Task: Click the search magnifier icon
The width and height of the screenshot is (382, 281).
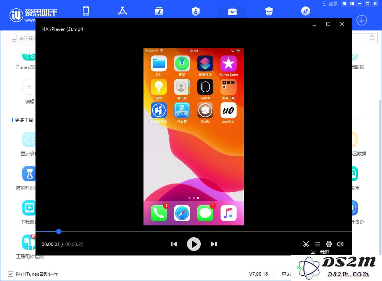Action: click(x=372, y=38)
